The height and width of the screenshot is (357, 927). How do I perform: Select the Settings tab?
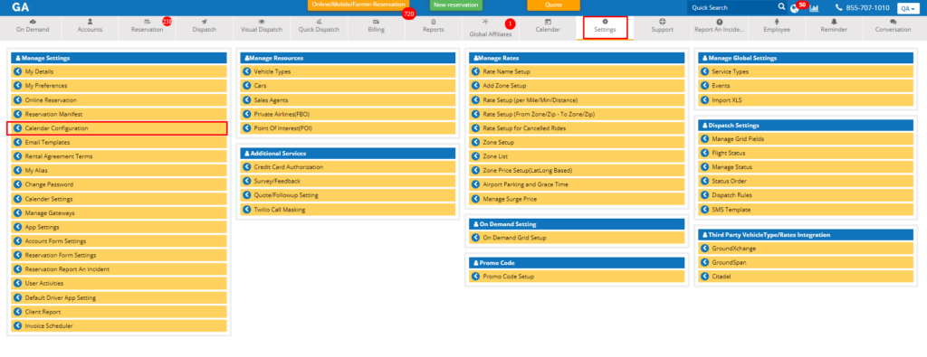[x=606, y=28]
